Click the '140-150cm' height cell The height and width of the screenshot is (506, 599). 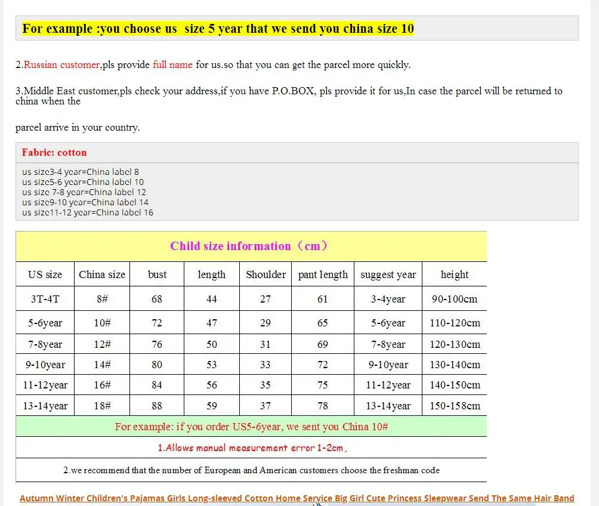455,385
